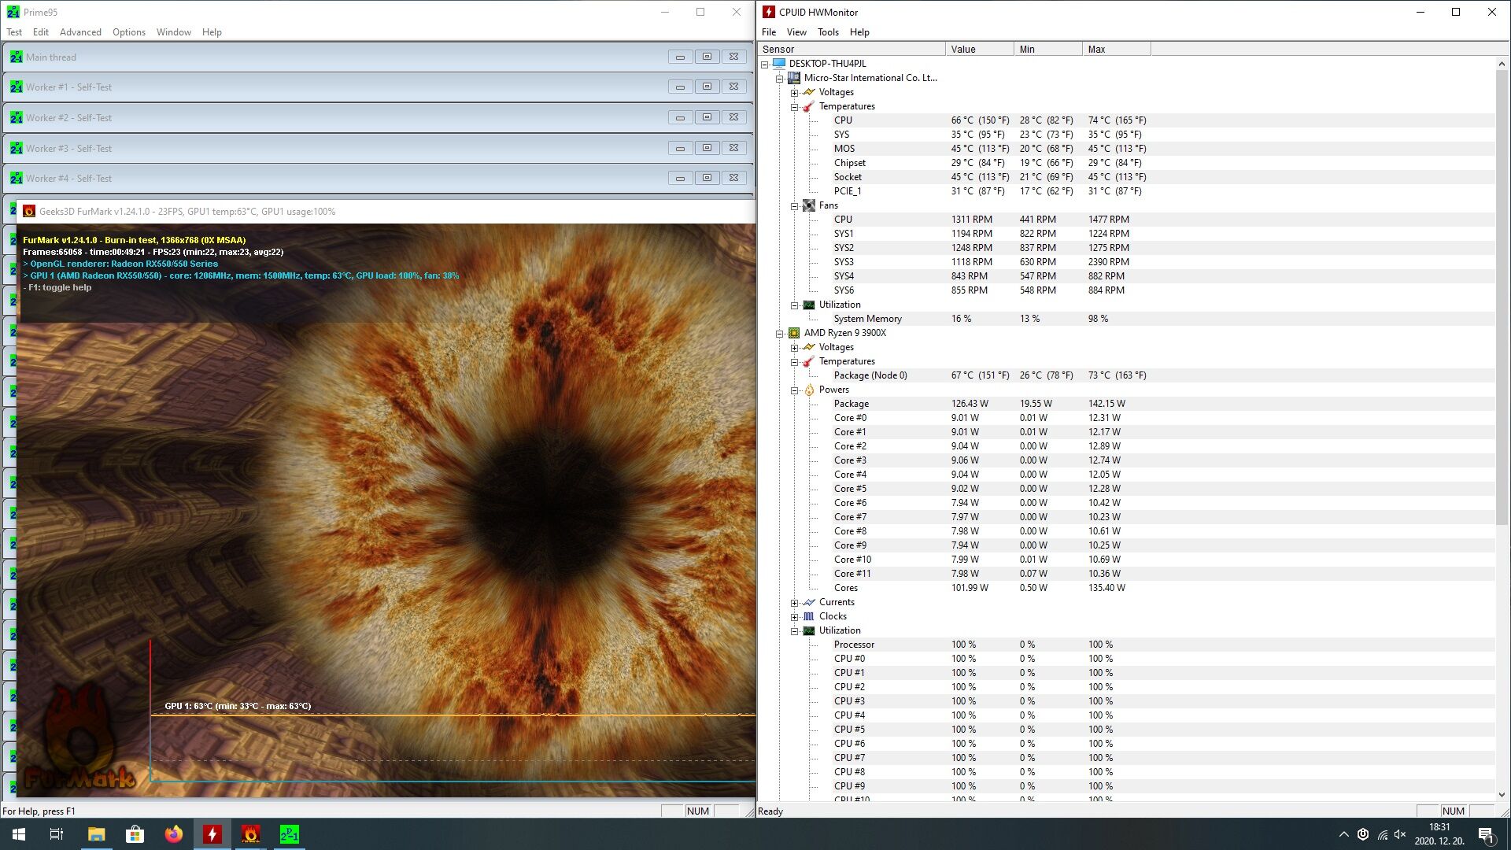
Task: Open Prime95 Options menu
Action: (129, 32)
